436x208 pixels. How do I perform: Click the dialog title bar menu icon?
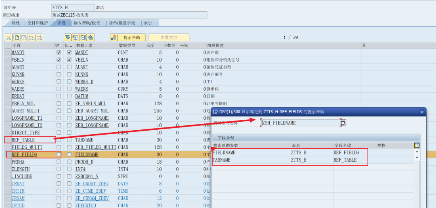pos(215,112)
